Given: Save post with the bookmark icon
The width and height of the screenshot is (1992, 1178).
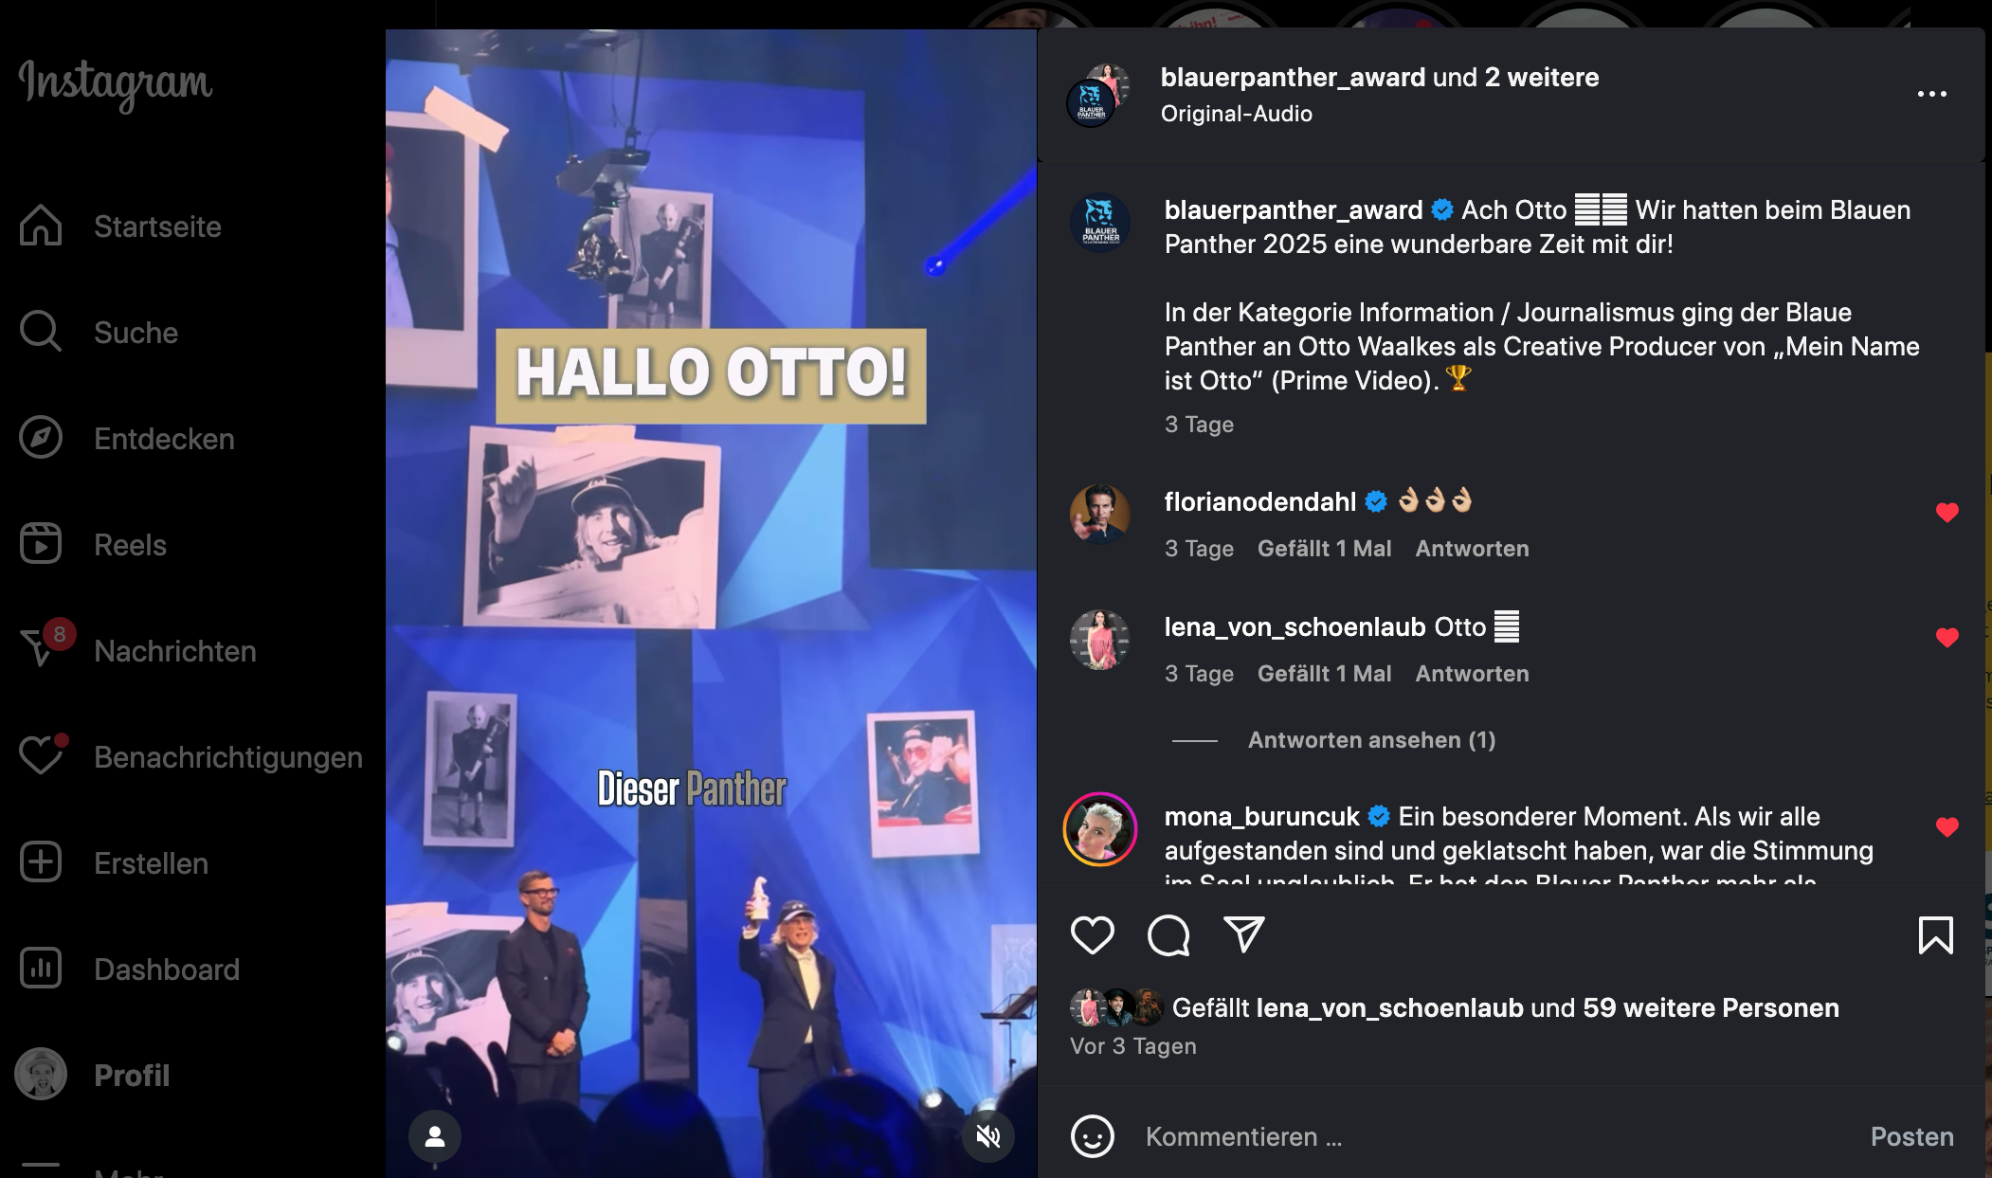Looking at the screenshot, I should tap(1935, 935).
